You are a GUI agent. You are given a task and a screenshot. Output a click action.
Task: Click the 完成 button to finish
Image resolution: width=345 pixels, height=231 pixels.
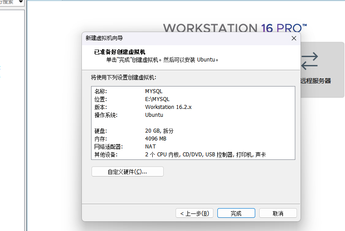(236, 213)
